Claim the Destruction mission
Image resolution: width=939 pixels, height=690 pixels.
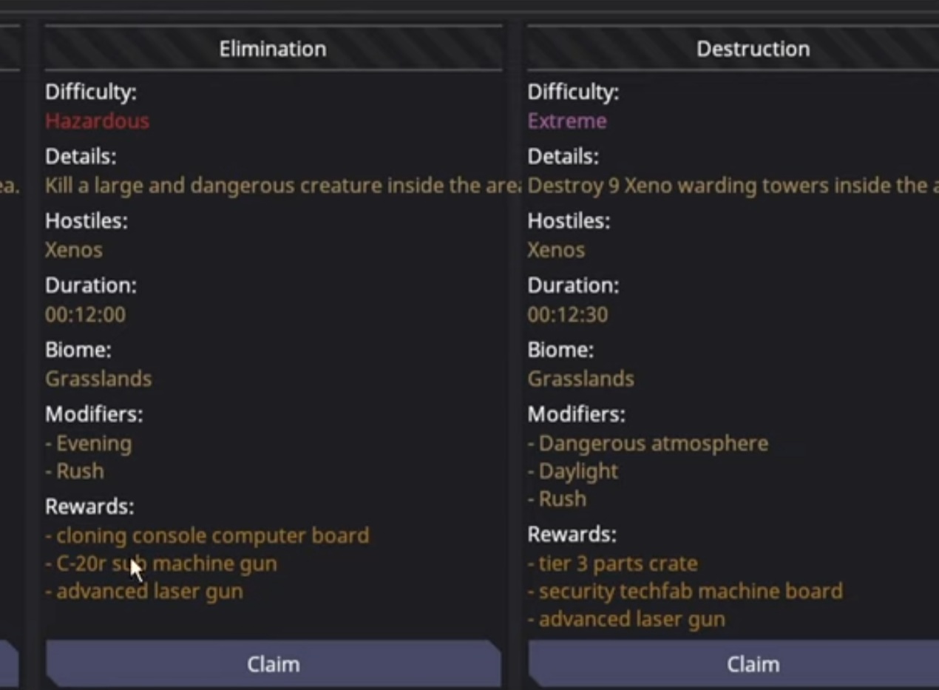752,663
